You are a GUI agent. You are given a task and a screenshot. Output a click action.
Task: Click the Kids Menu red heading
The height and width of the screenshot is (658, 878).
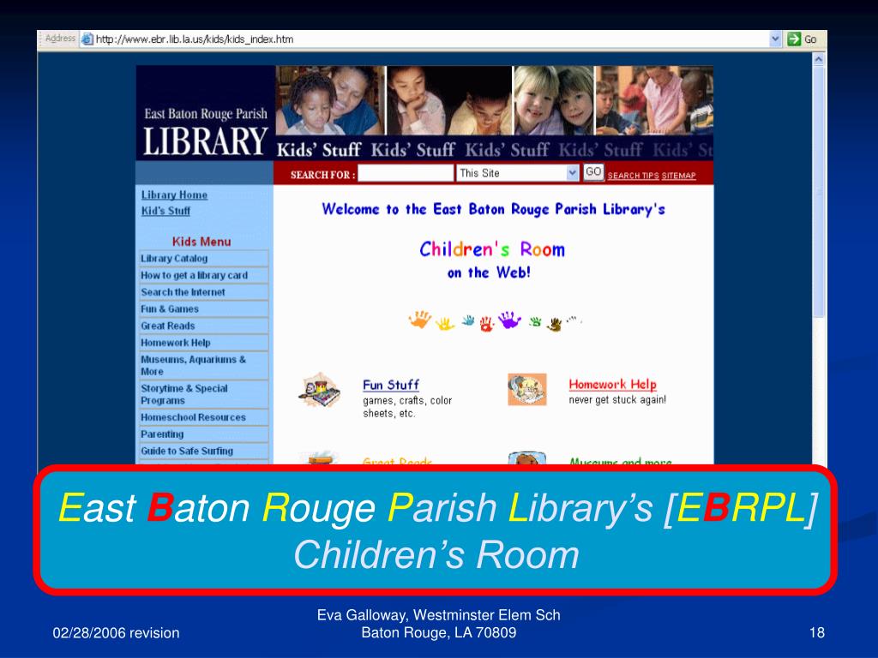201,242
